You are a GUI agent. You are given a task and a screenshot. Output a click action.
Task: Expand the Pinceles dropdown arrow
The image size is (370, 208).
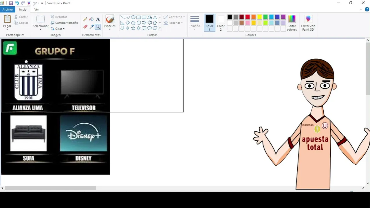[x=110, y=29]
